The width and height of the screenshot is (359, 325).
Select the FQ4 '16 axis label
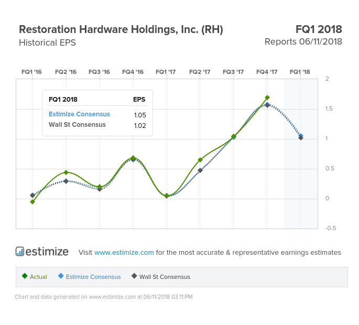[133, 72]
